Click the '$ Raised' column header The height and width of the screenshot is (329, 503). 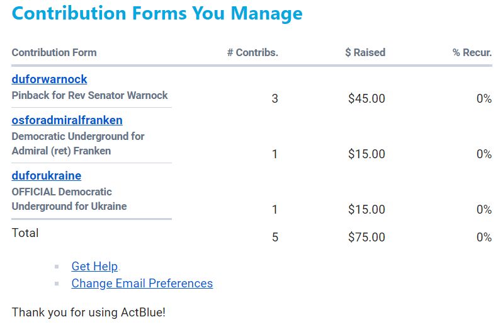point(365,53)
